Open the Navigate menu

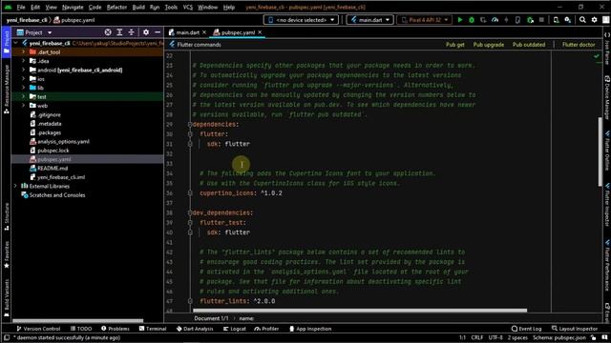pyautogui.click(x=73, y=7)
